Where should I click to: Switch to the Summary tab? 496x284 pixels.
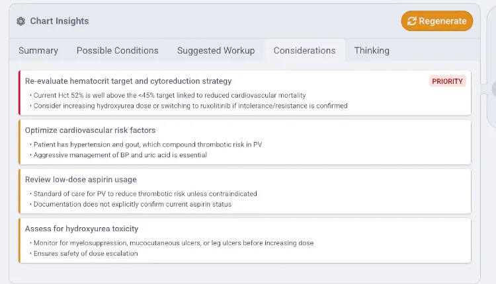click(38, 51)
